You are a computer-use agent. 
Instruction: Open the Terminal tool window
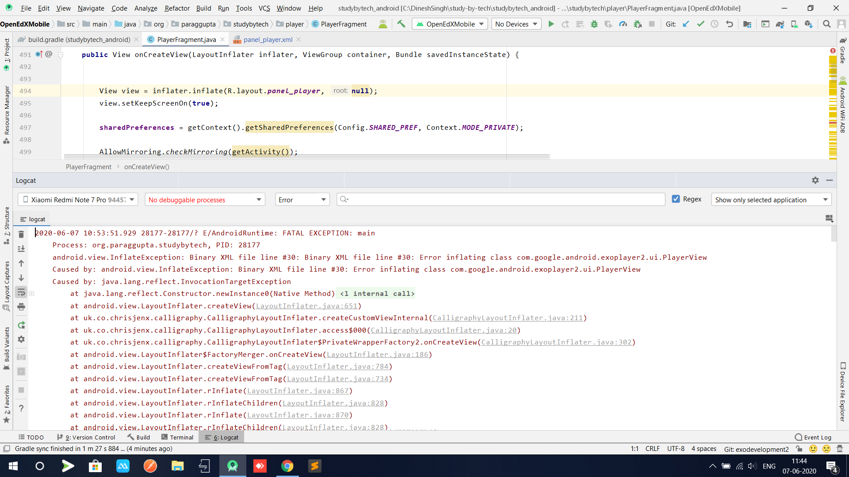point(177,437)
